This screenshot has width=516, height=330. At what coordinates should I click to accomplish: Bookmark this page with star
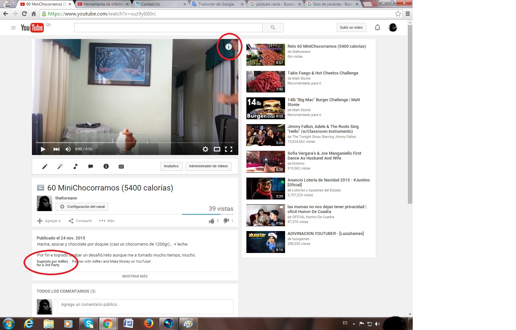(x=398, y=14)
